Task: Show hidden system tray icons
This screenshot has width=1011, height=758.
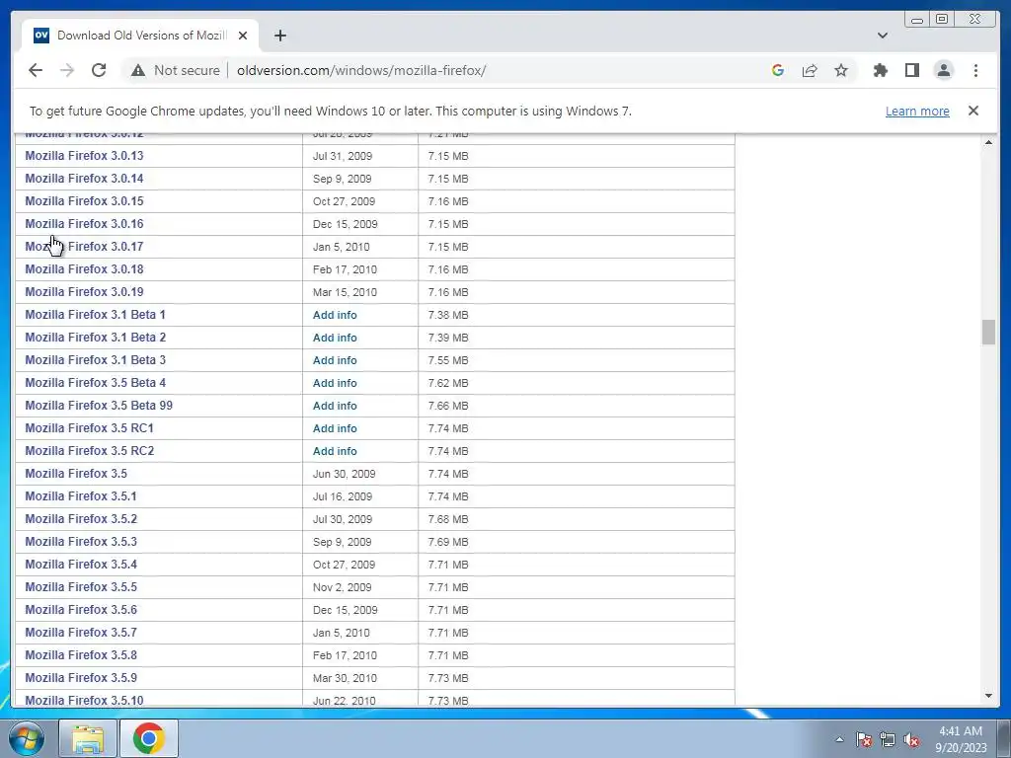Action: [839, 739]
